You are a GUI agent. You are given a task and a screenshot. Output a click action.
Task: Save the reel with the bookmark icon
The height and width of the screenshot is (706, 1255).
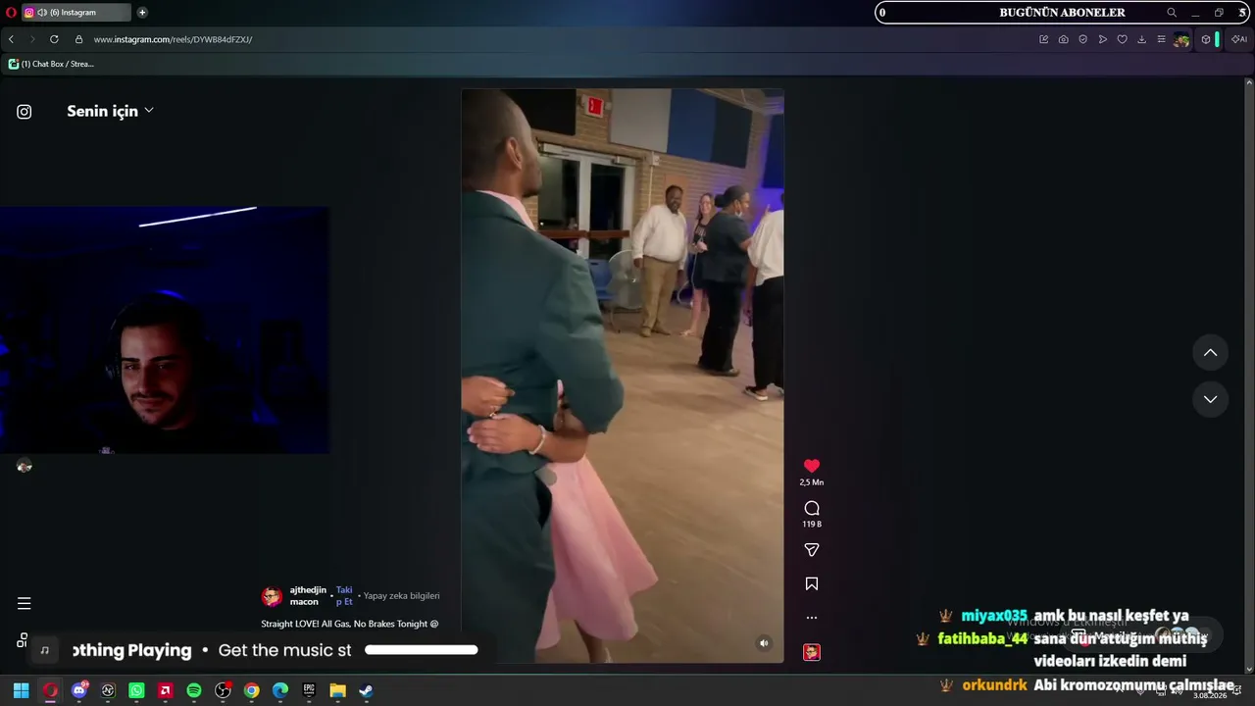point(812,583)
